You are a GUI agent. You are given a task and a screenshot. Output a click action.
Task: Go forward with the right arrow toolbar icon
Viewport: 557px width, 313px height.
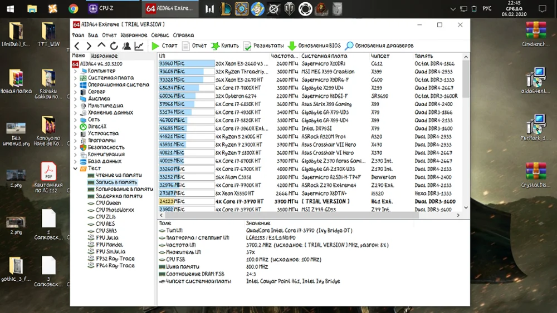point(89,46)
